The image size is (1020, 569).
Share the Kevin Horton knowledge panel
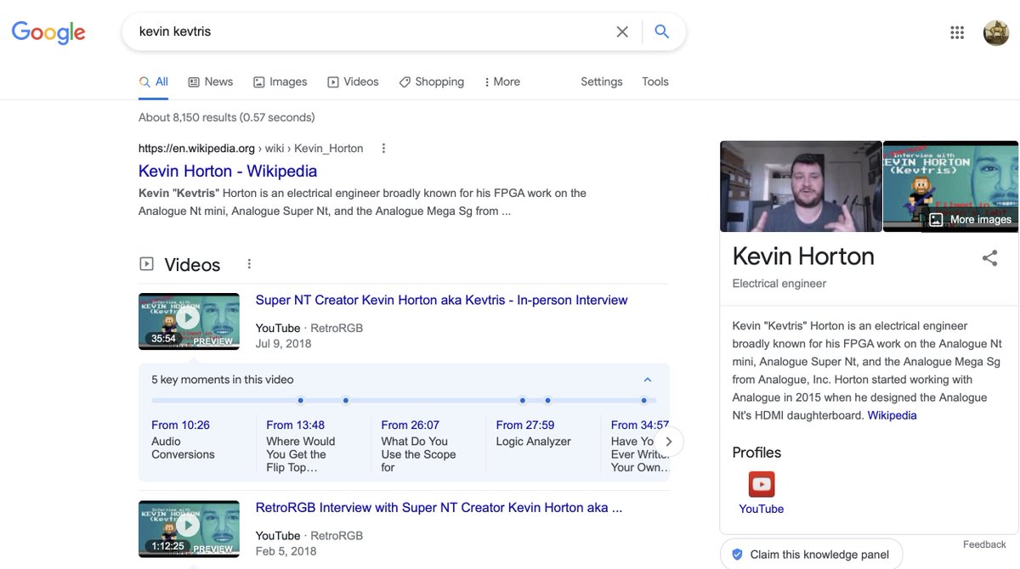(989, 258)
